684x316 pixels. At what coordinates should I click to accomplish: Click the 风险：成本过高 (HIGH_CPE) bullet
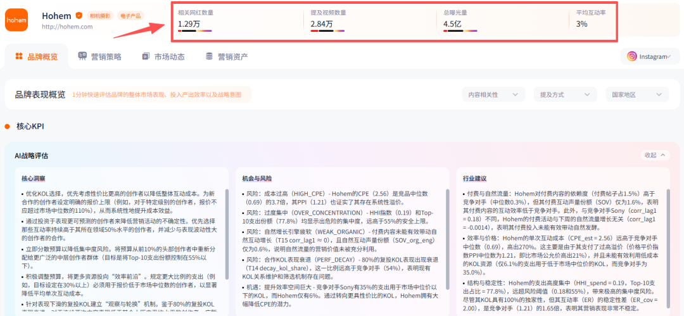click(x=341, y=198)
